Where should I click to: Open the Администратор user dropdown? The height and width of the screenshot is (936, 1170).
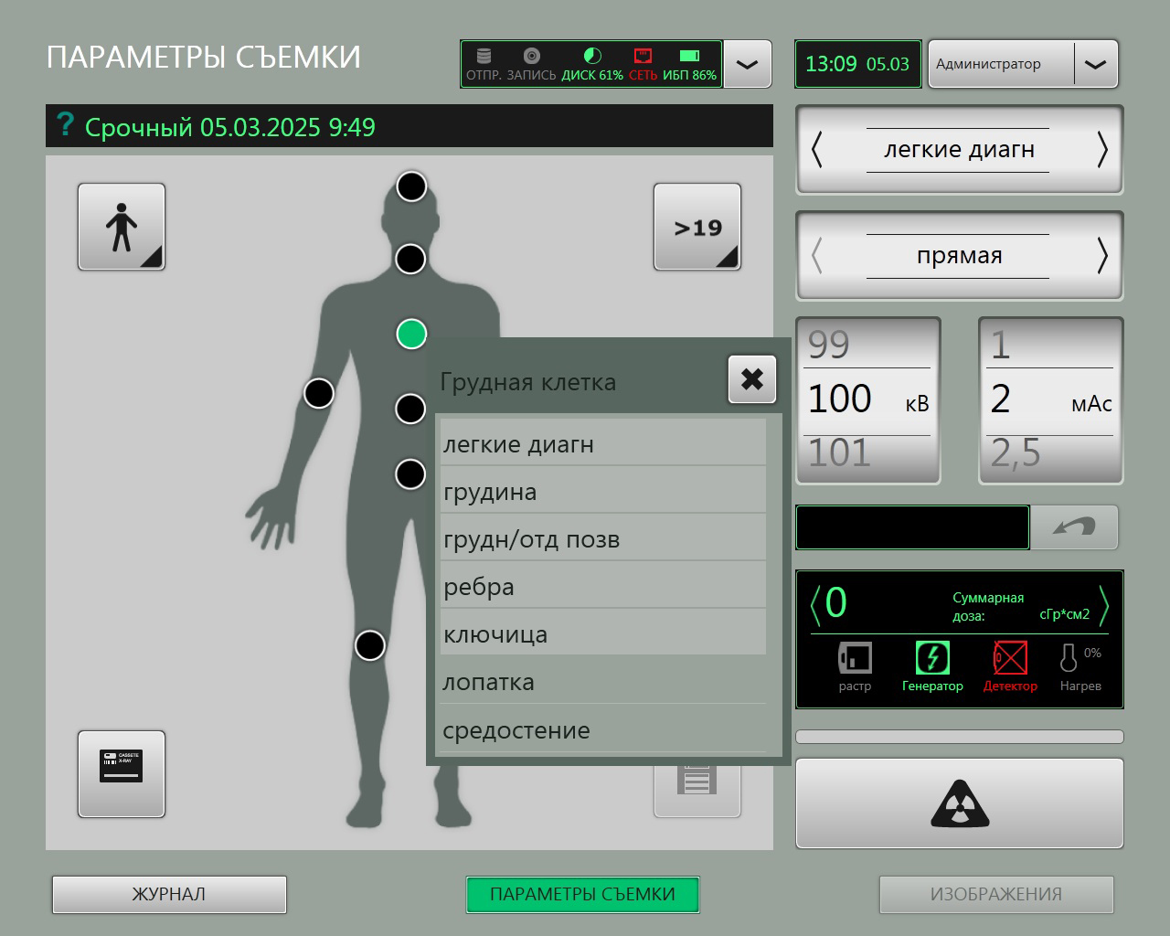pos(1095,64)
